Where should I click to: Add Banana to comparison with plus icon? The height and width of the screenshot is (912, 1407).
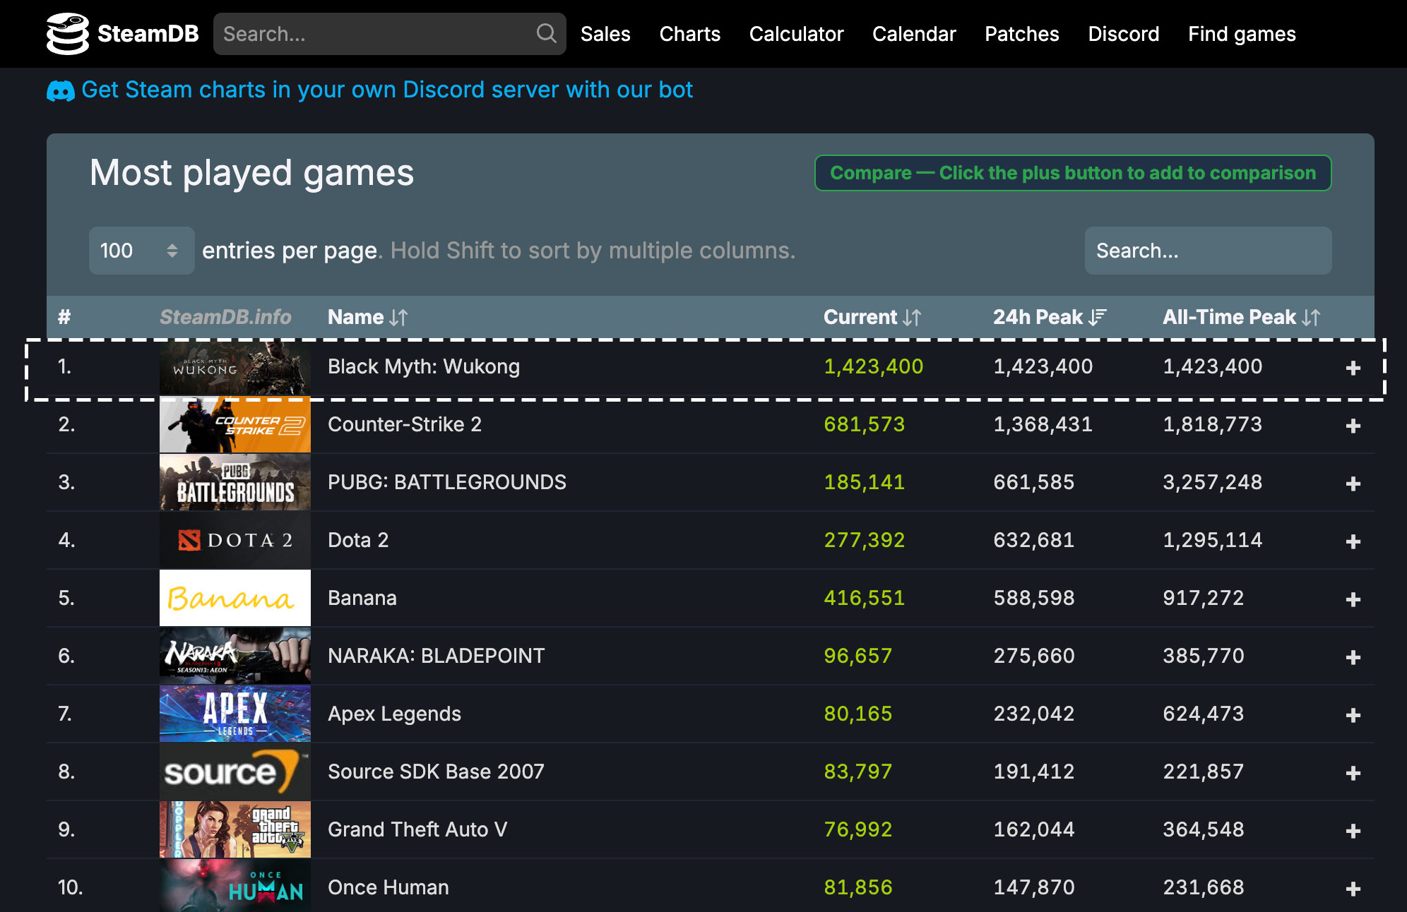[x=1353, y=599]
